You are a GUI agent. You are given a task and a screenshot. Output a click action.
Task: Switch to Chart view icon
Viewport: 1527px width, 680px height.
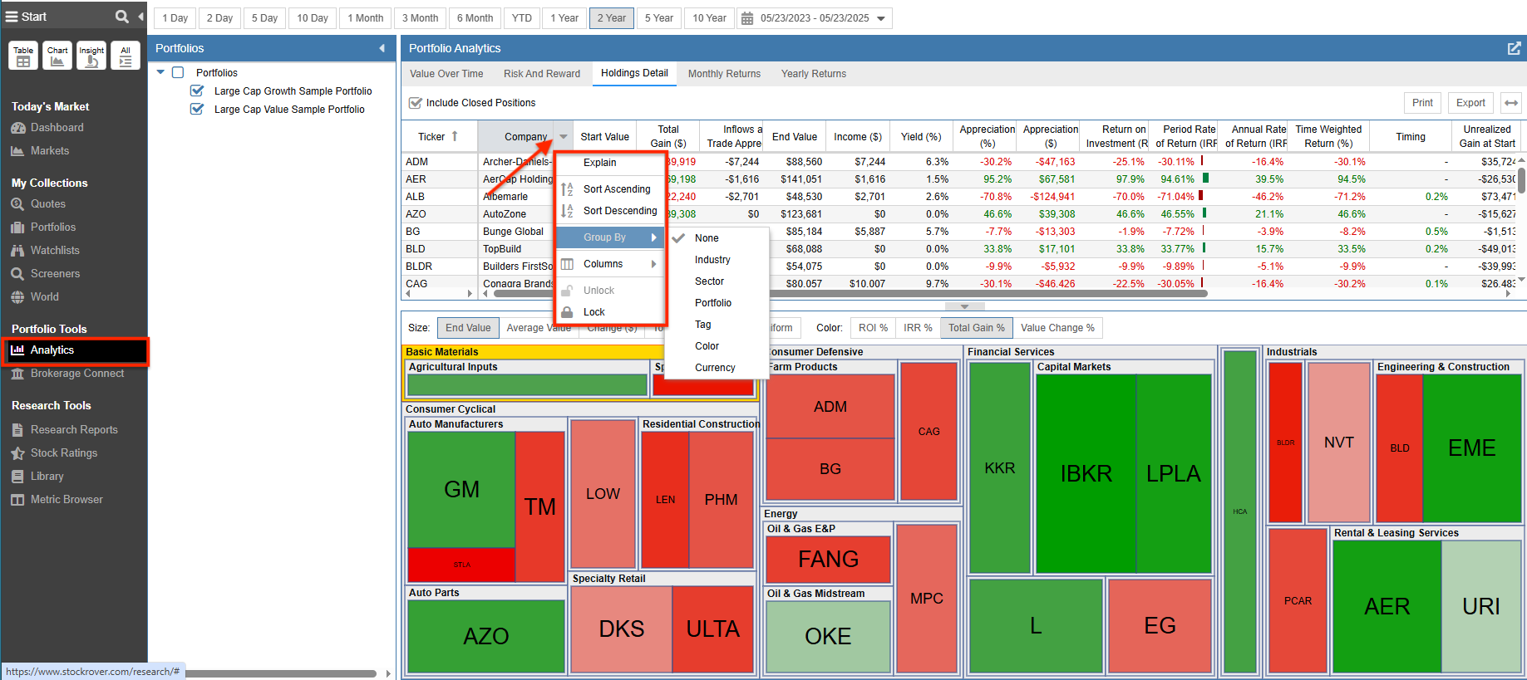pos(57,56)
